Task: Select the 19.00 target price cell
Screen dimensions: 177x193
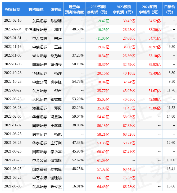Action: (x=171, y=160)
